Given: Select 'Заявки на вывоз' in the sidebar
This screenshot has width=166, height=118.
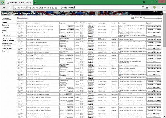Looking at the screenshot, I should point(7,48).
